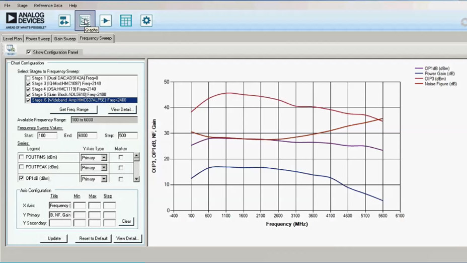
Task: Switch to the Level Plan tab
Action: pos(12,39)
